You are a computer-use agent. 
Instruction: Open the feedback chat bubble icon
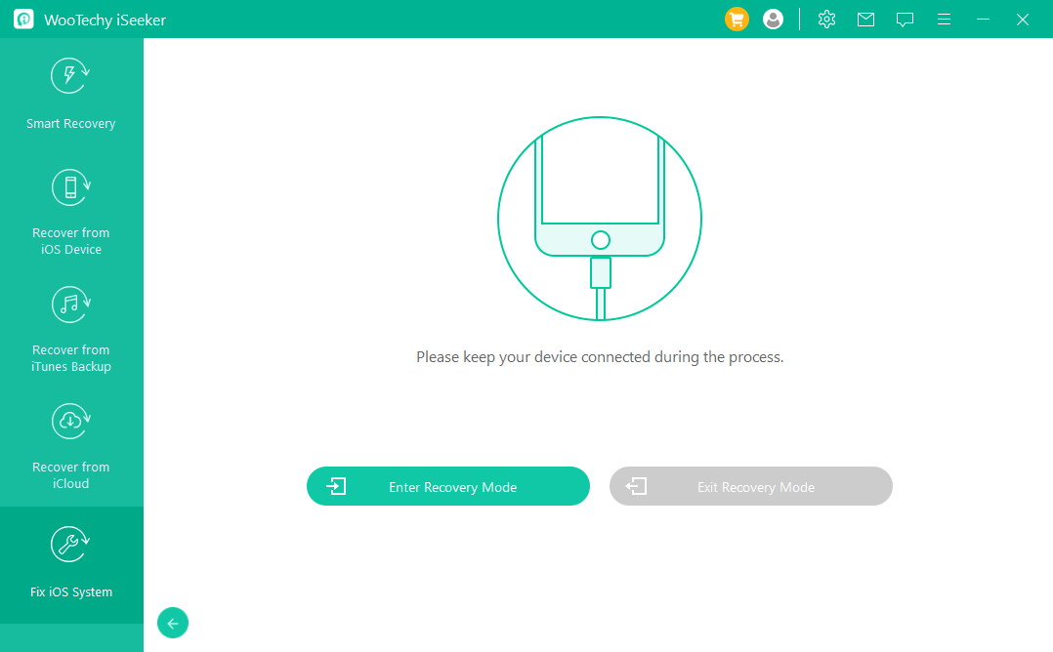click(905, 20)
